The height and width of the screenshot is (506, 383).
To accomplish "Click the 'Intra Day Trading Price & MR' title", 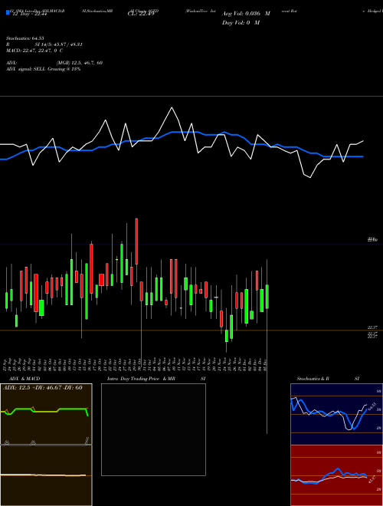I will (x=141, y=379).
